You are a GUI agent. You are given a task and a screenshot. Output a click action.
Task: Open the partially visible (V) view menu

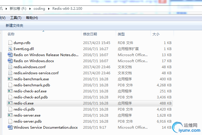click(x=3, y=18)
